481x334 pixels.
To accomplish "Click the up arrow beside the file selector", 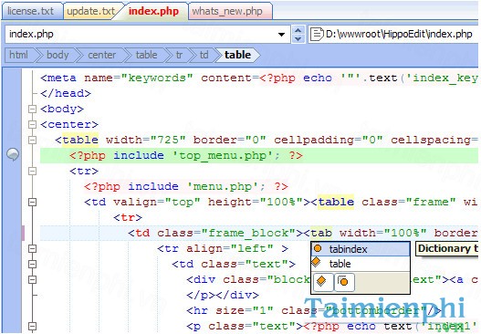I will coord(298,30).
